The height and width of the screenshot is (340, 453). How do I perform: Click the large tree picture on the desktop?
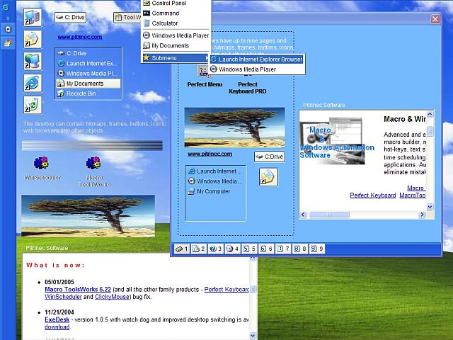pyautogui.click(x=88, y=216)
